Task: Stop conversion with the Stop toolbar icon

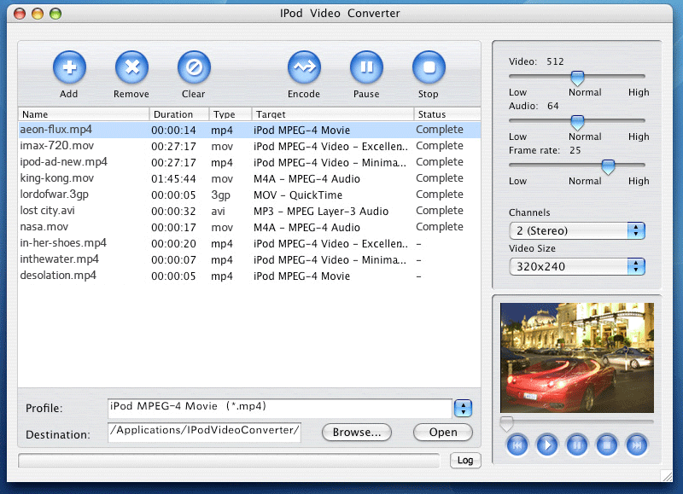Action: (x=428, y=68)
